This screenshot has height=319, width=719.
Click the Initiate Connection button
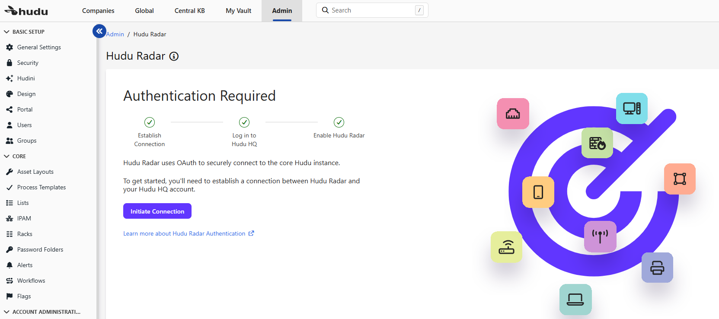[157, 211]
